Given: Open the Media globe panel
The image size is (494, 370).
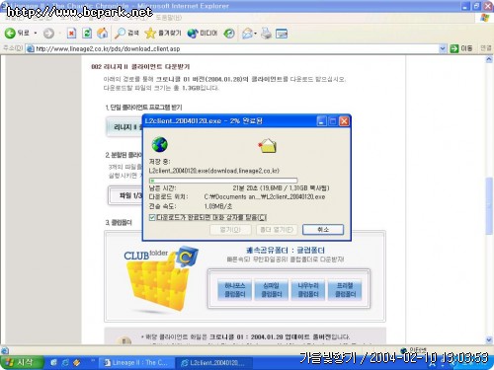Looking at the screenshot, I should tap(203, 34).
